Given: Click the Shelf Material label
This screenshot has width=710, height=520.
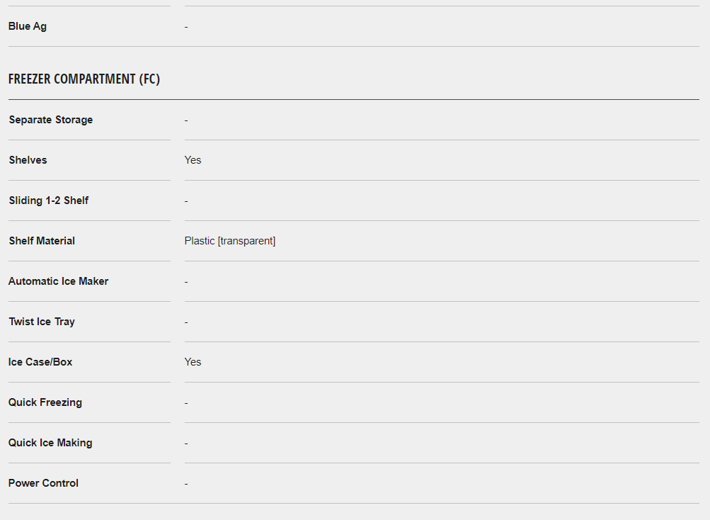Looking at the screenshot, I should (42, 241).
